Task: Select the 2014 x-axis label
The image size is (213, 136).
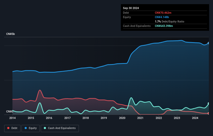Action: 12,118
